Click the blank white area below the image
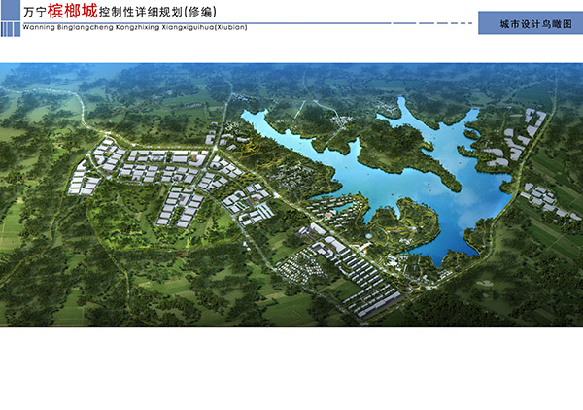This screenshot has height=410, width=583. click(x=291, y=369)
